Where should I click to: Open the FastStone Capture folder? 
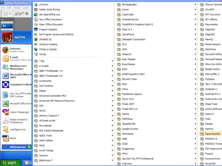click(156, 94)
